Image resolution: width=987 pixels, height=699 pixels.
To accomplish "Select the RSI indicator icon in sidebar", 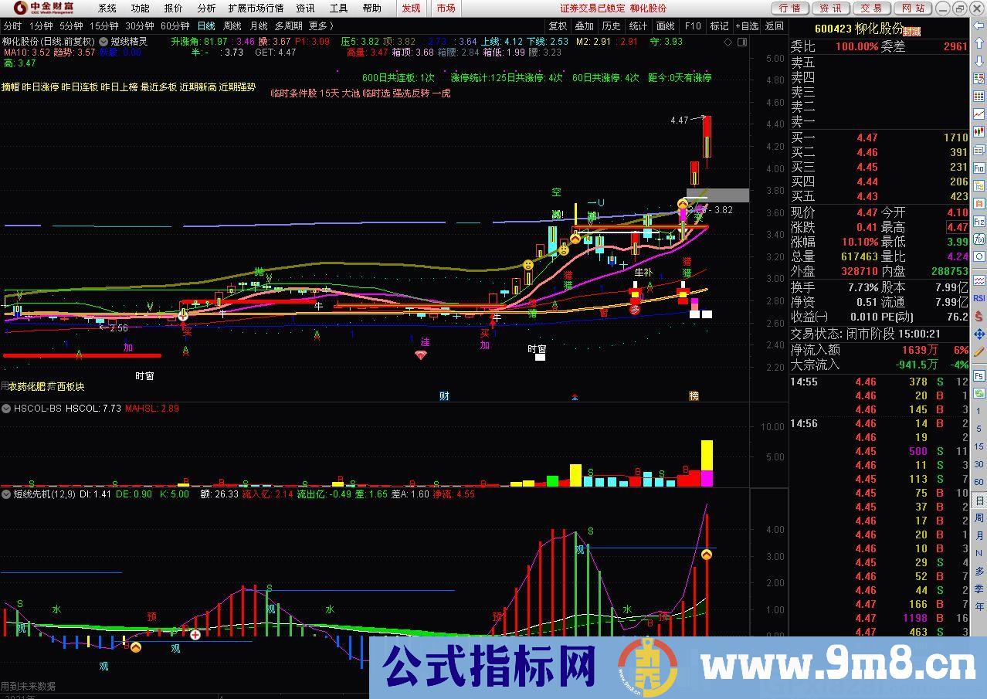I will 979,298.
